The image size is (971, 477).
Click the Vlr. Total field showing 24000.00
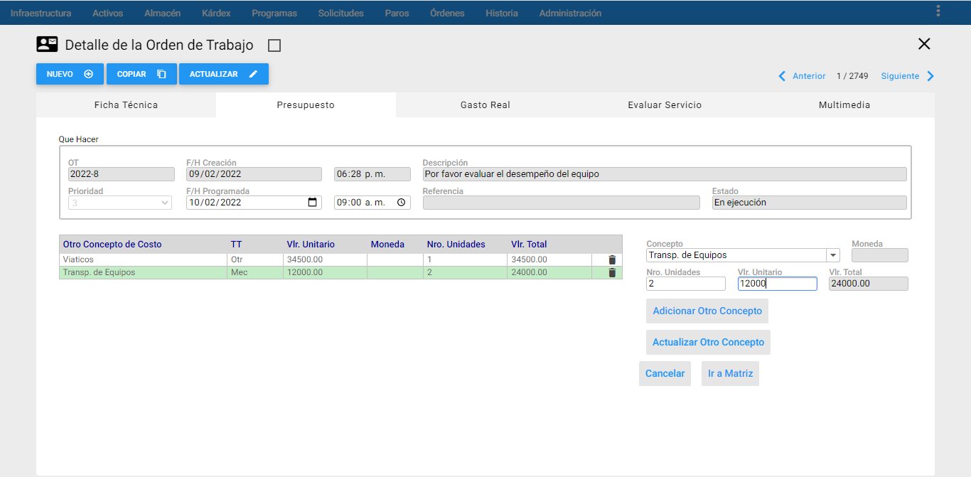tap(869, 284)
